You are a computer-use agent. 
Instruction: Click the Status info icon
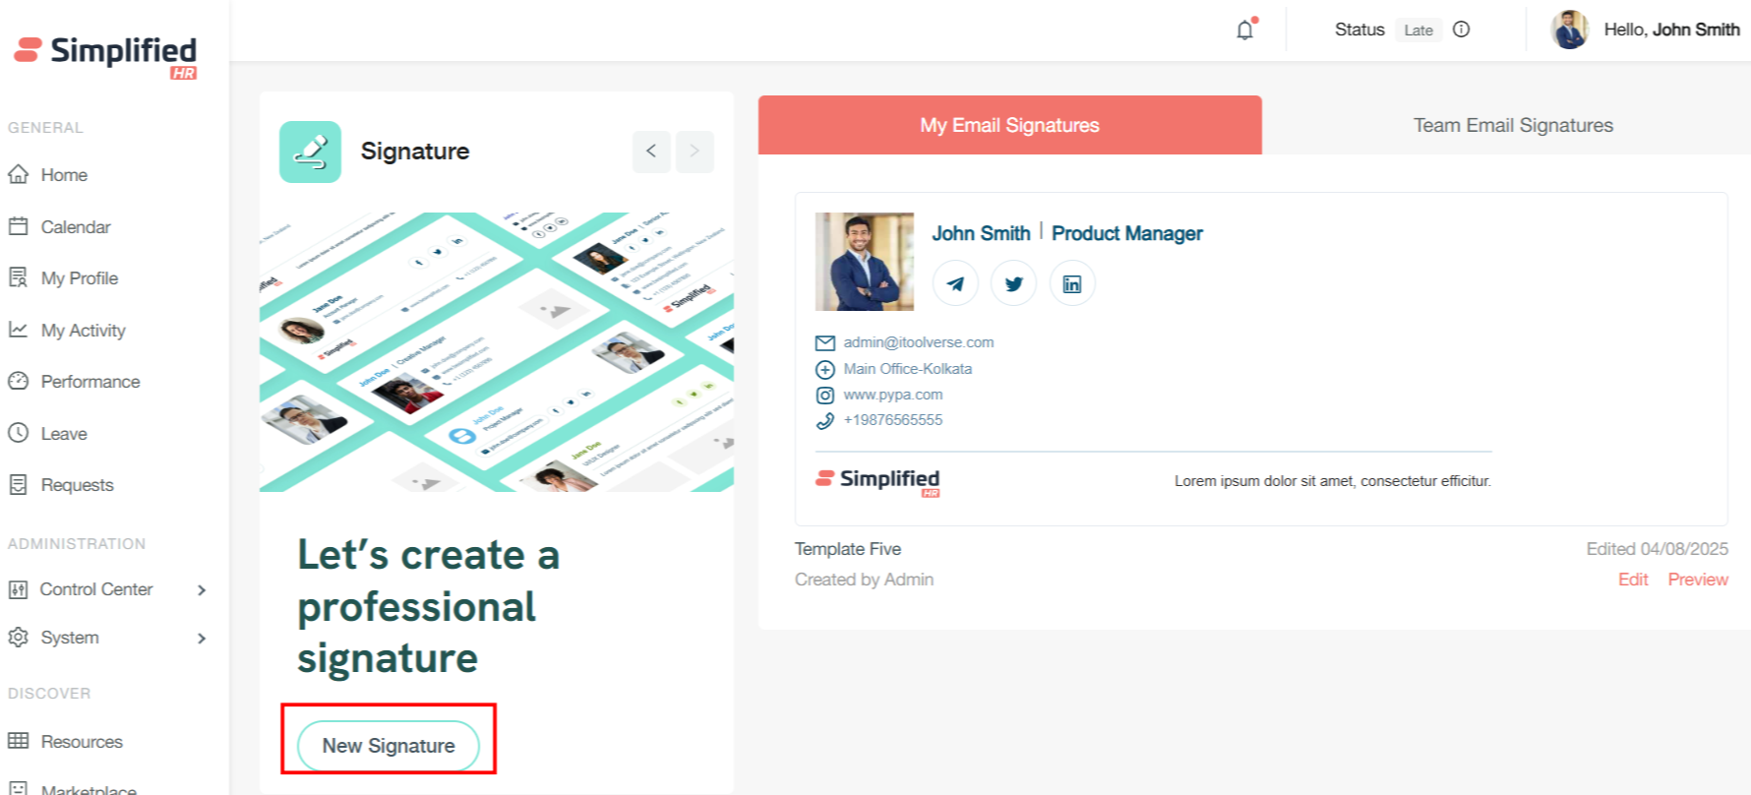pos(1461,30)
